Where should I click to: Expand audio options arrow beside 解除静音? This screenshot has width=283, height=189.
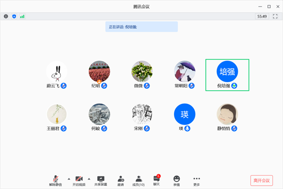[69, 179]
